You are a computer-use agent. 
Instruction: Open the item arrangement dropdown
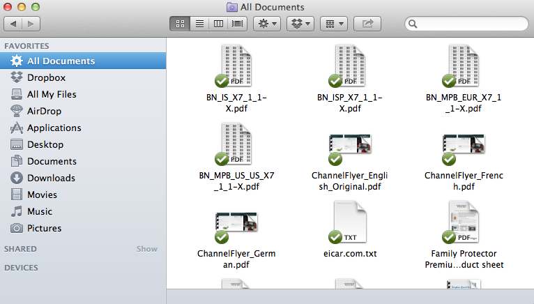click(x=334, y=24)
